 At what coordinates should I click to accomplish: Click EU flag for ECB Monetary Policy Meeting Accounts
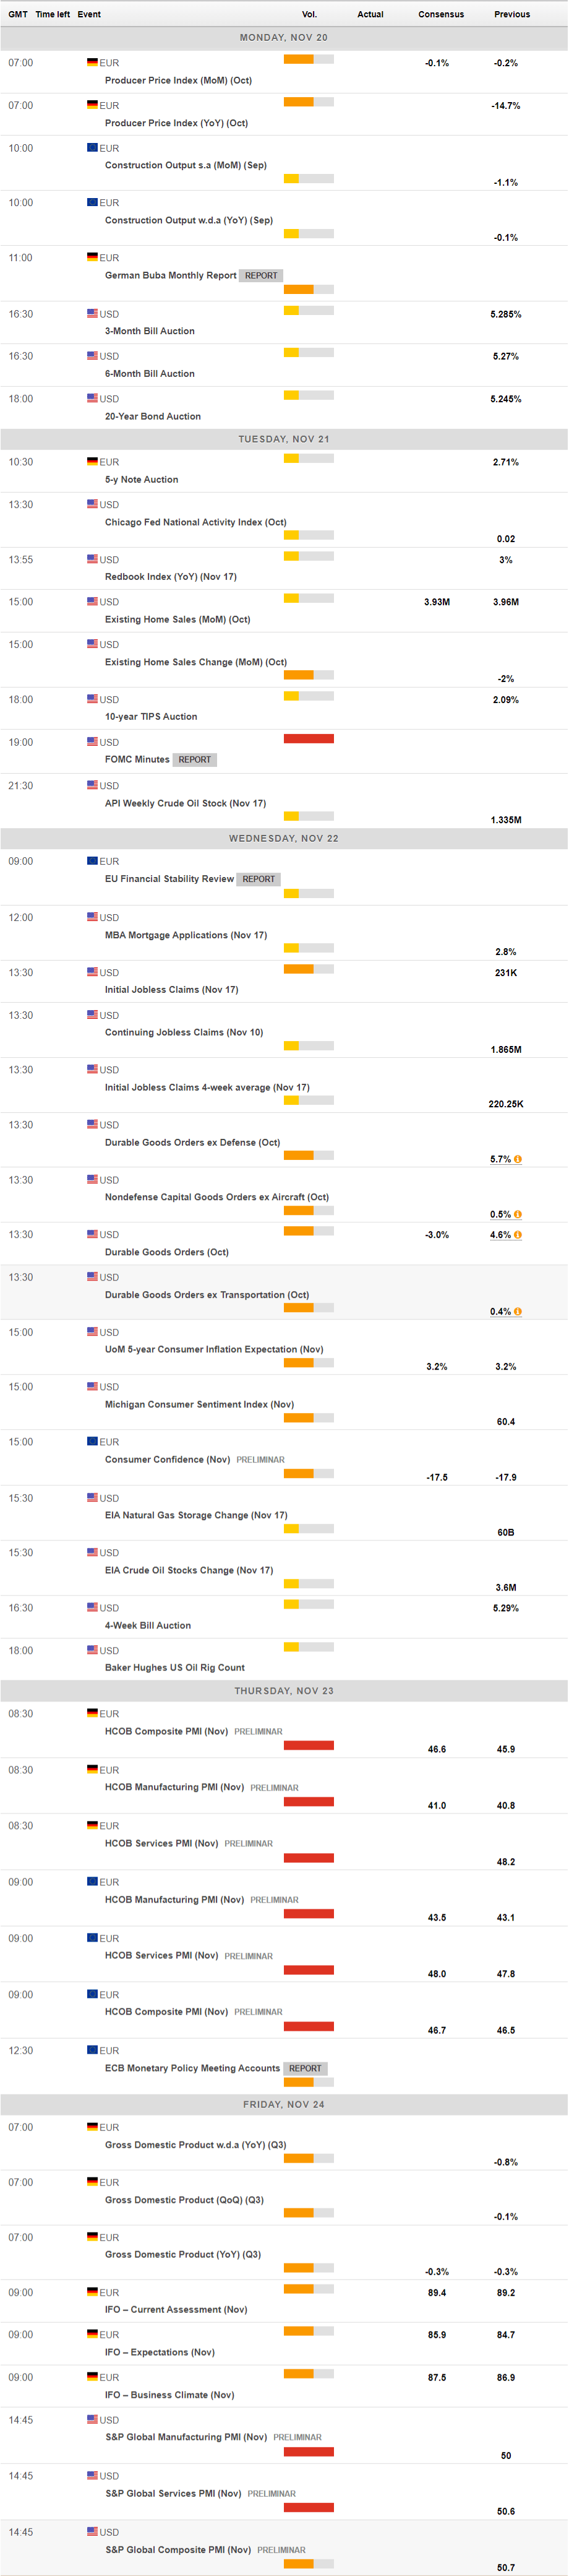(x=92, y=2050)
